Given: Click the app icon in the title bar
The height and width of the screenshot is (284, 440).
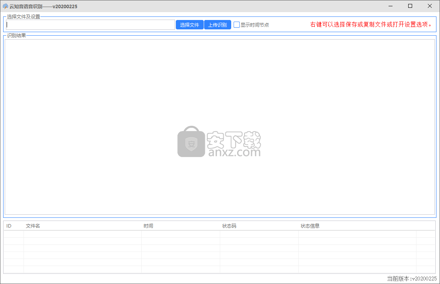Looking at the screenshot, I should (x=5, y=6).
